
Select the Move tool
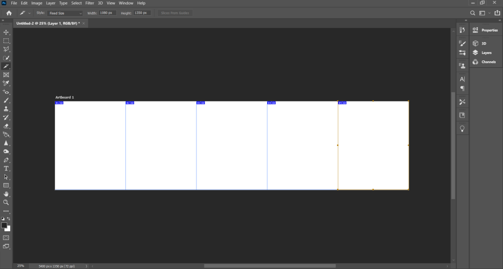[x=6, y=32]
